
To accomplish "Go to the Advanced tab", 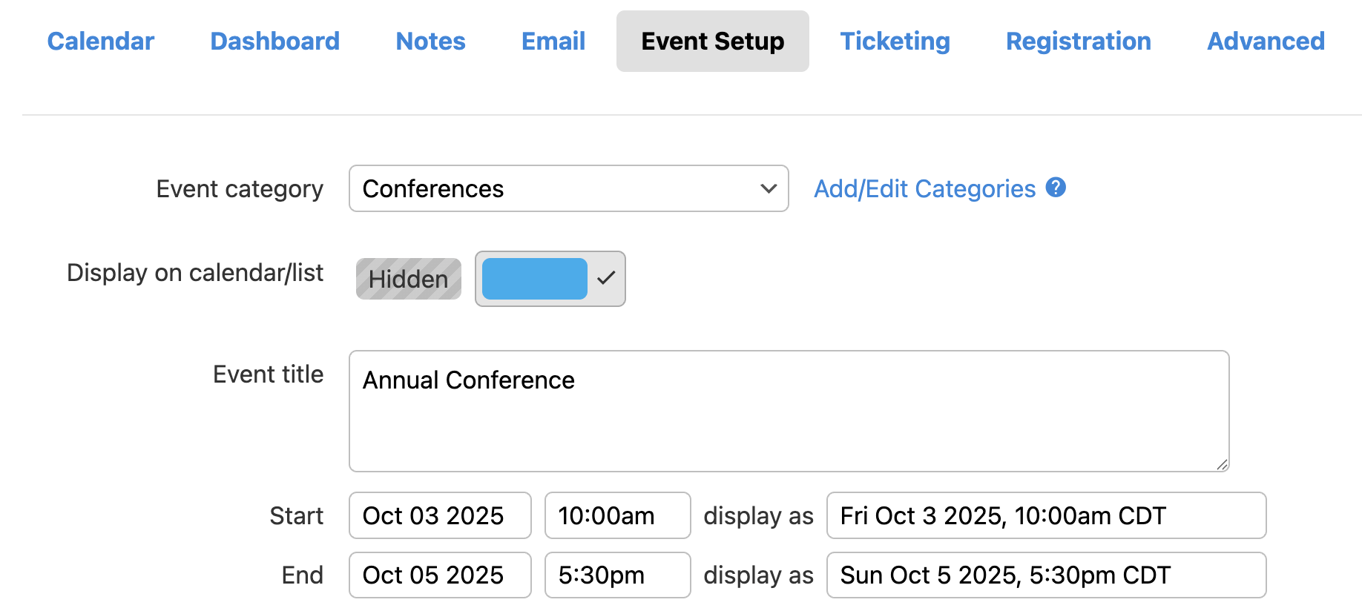I will click(x=1266, y=41).
